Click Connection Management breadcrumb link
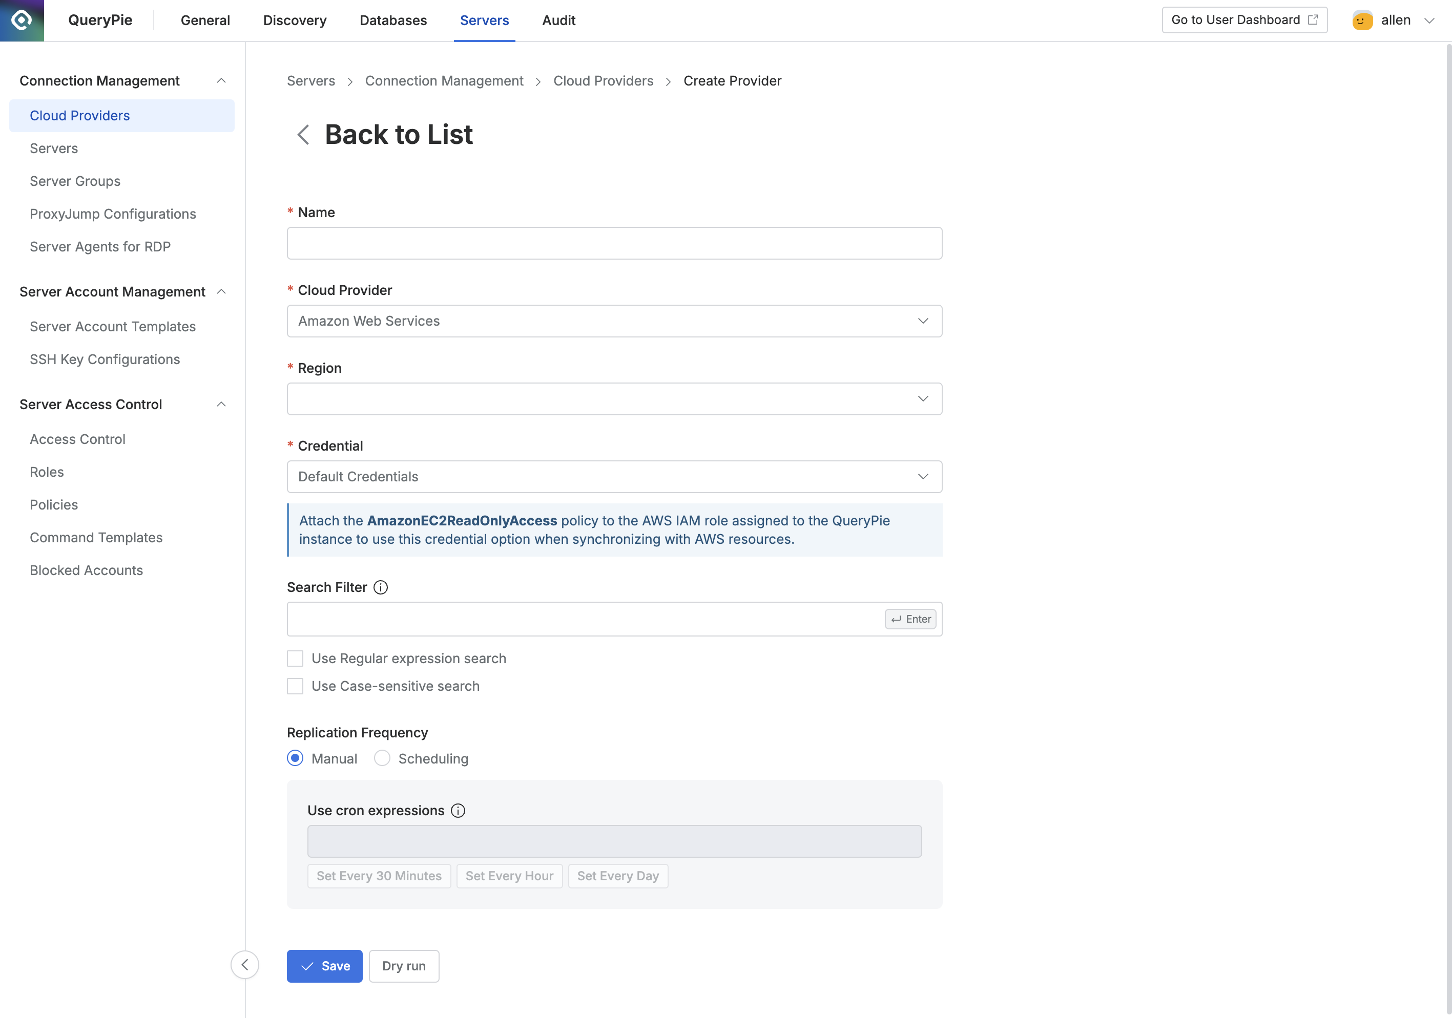This screenshot has height=1018, width=1452. click(x=445, y=81)
